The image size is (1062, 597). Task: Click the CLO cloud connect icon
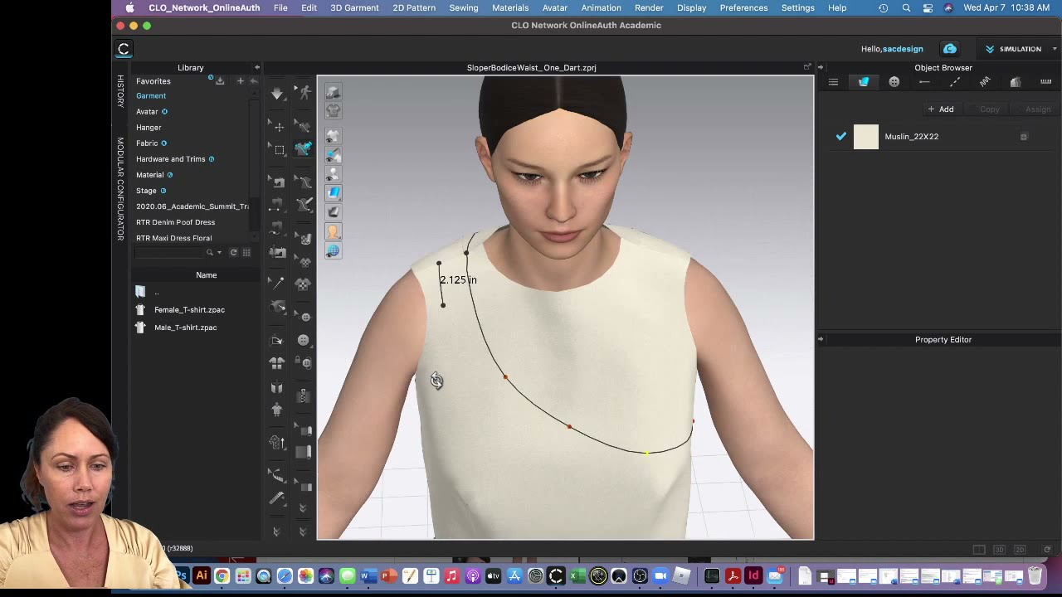click(x=950, y=49)
